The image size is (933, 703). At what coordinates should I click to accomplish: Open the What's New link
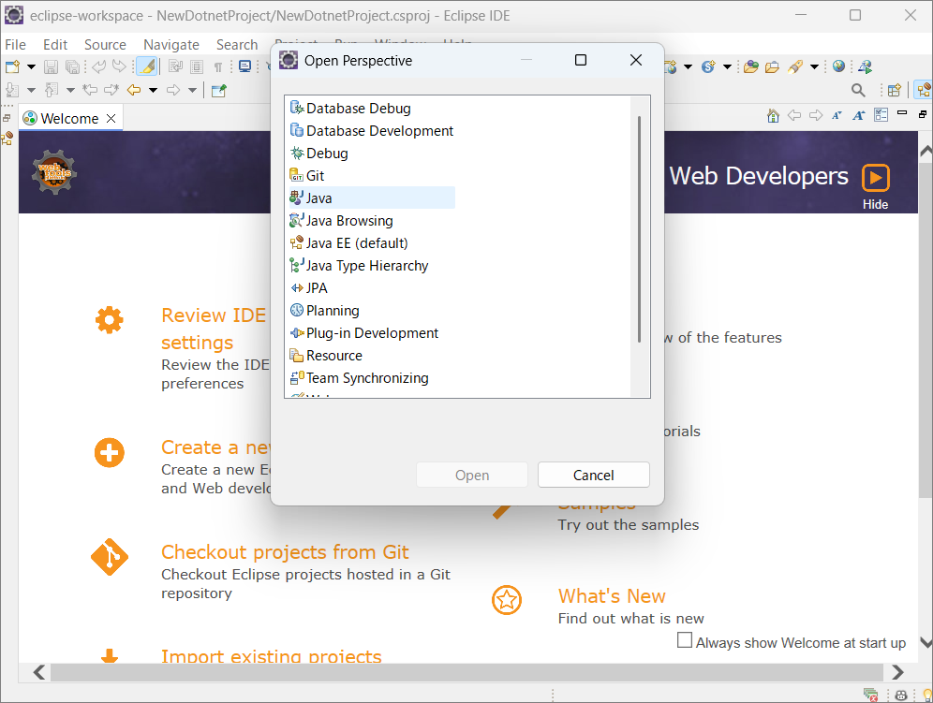(612, 596)
